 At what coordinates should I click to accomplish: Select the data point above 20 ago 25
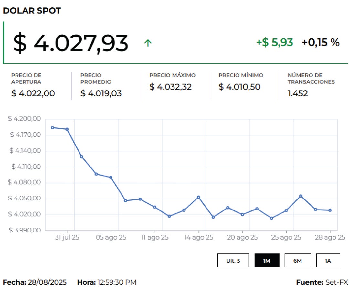pyautogui.click(x=242, y=214)
